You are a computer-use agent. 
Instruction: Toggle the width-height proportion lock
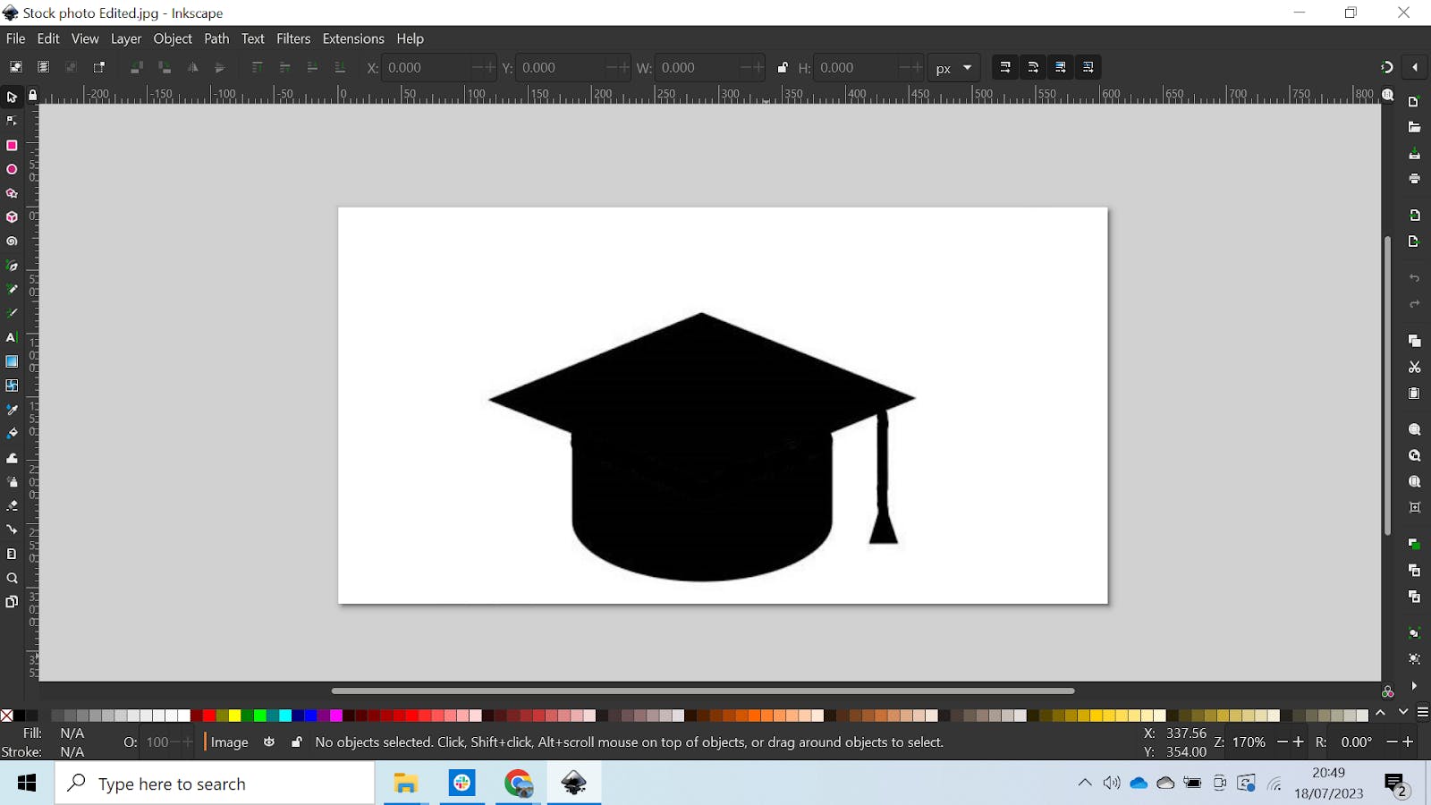[783, 67]
